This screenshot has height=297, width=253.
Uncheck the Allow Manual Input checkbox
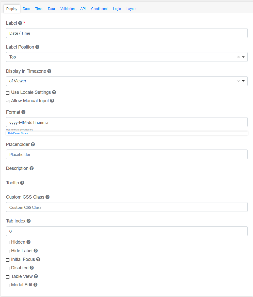pos(8,101)
